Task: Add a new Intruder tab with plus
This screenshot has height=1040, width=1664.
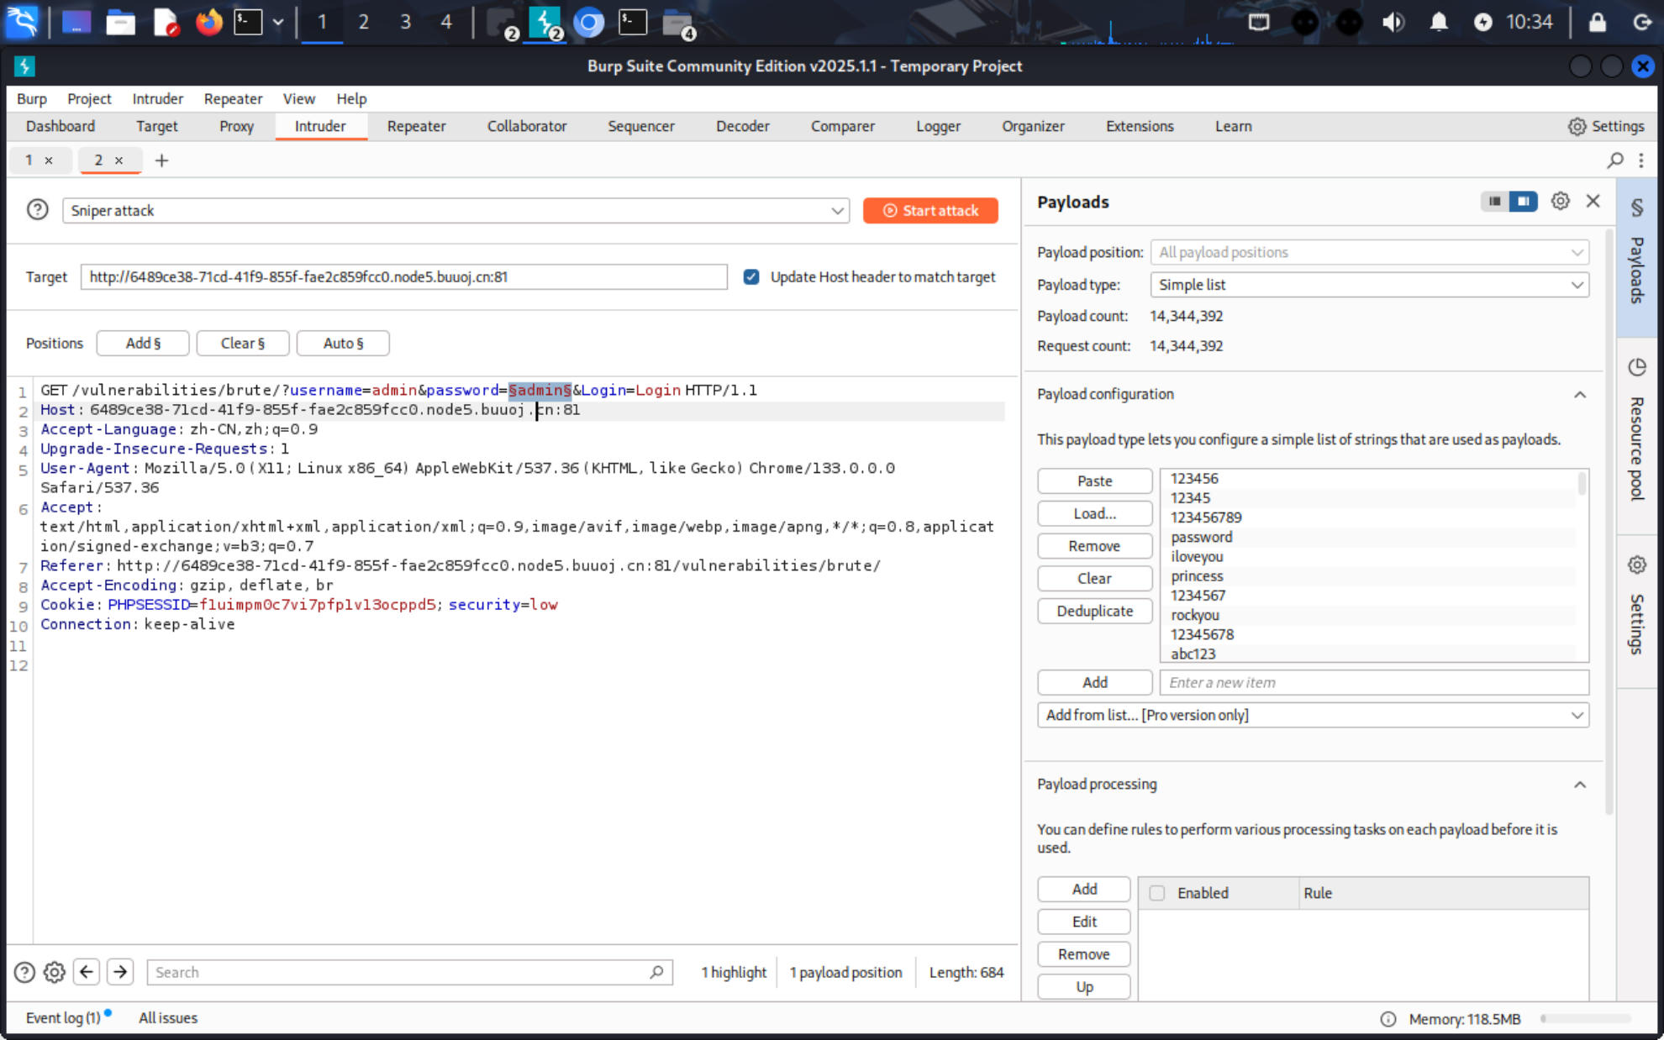Action: [x=161, y=160]
